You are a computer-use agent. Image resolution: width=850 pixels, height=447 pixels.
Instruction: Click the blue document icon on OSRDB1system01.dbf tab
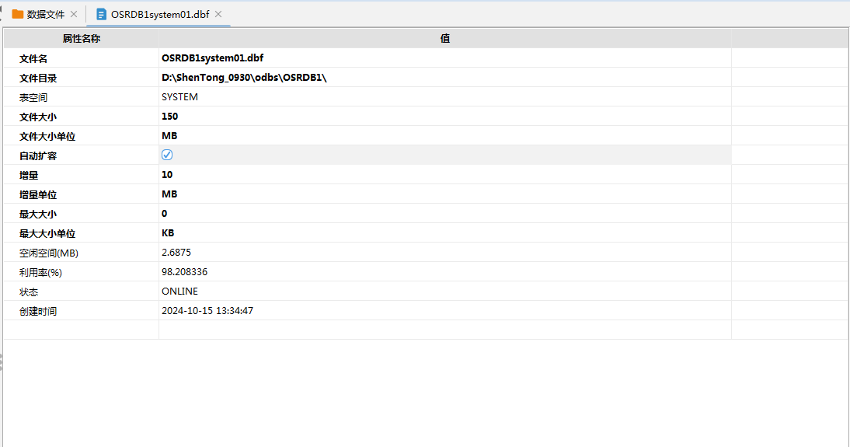pos(102,14)
